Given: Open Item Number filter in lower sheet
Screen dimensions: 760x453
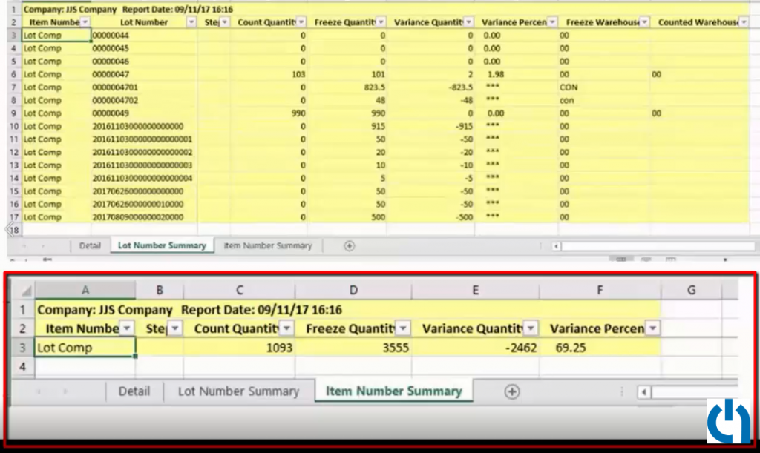Looking at the screenshot, I should tap(127, 328).
